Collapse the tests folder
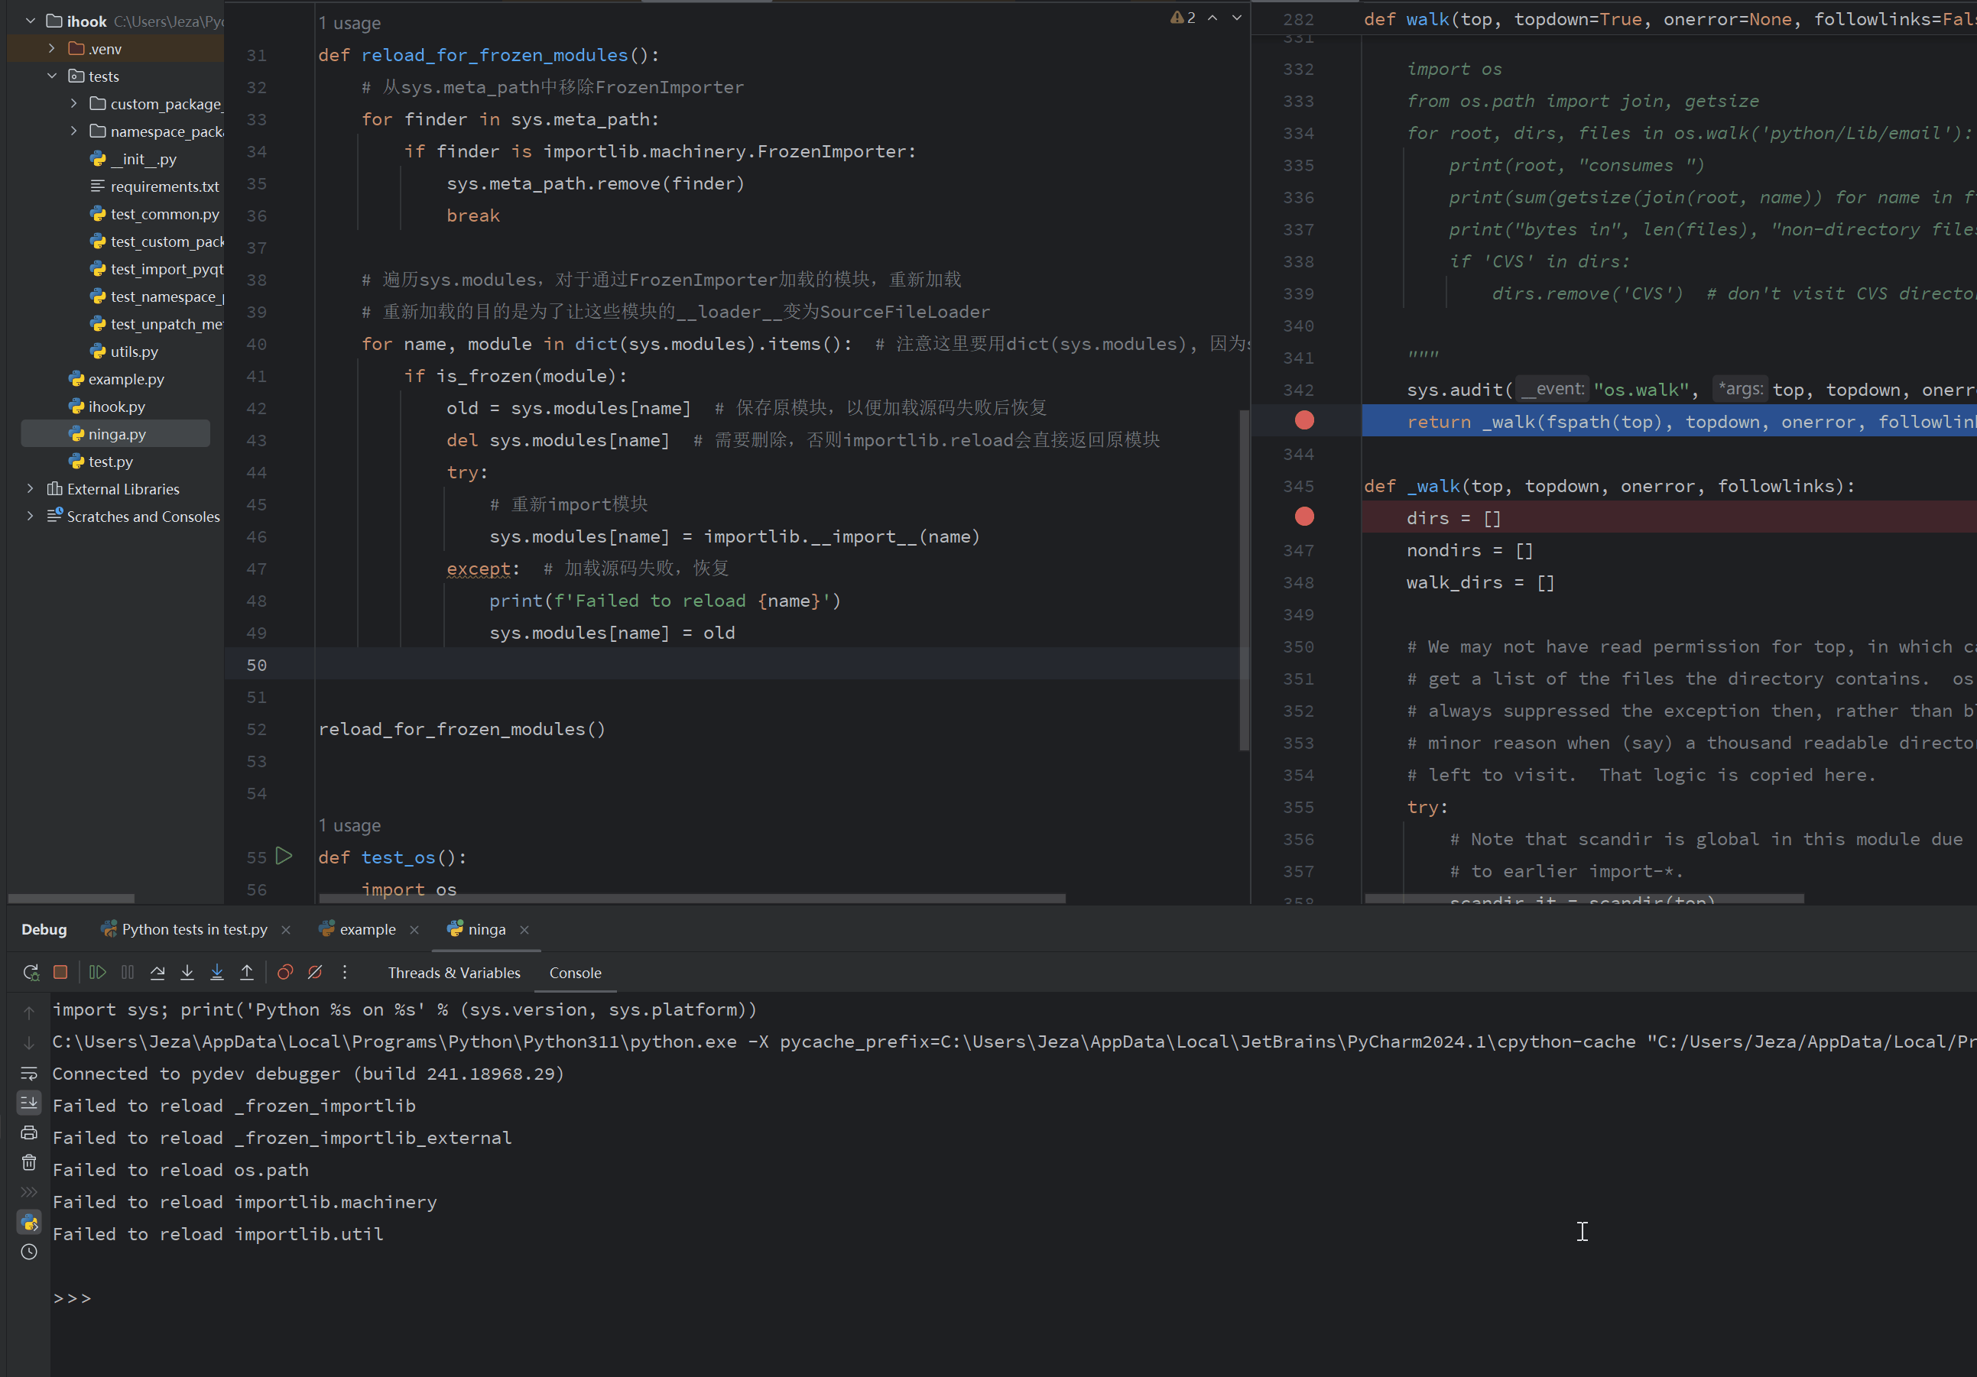1977x1377 pixels. [x=52, y=76]
